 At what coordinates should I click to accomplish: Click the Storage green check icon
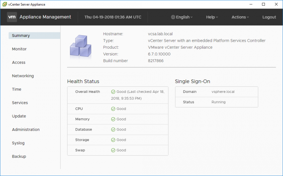pos(113,140)
